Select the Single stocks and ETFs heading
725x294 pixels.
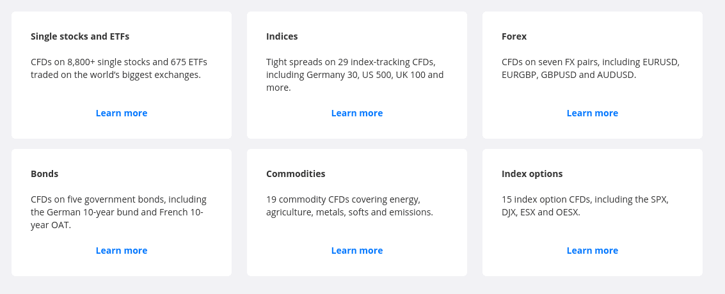(80, 36)
